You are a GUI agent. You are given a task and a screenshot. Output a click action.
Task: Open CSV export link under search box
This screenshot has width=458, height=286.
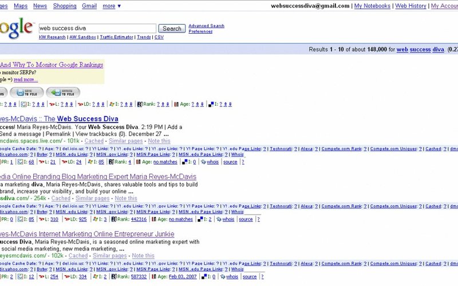pyautogui.click(x=159, y=37)
